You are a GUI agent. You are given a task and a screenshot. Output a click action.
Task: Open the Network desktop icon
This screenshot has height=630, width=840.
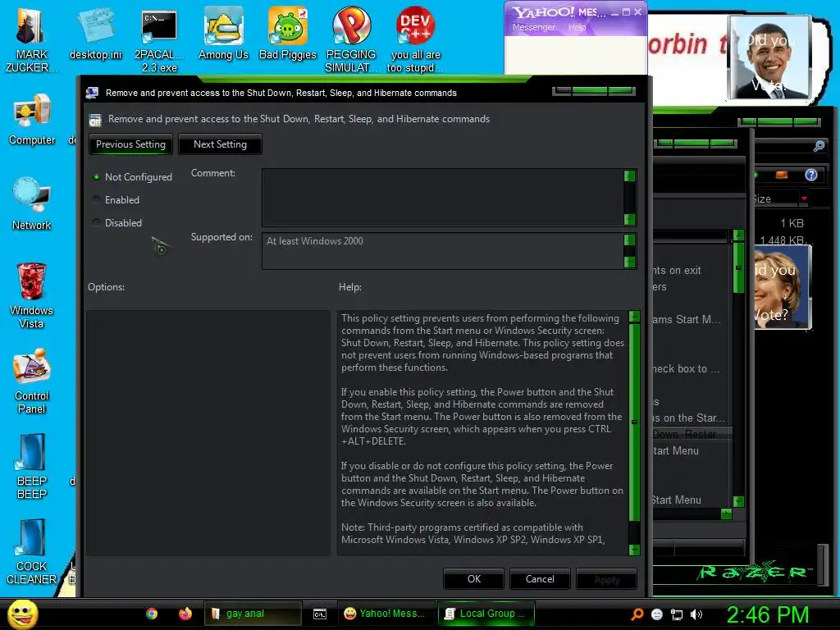click(x=32, y=203)
